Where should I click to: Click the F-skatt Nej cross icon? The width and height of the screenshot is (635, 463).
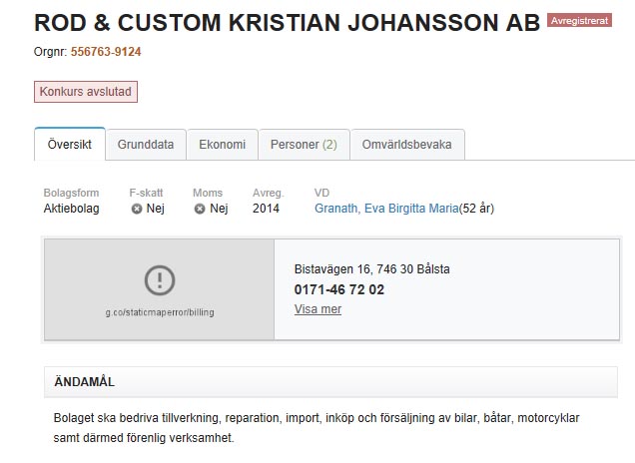(x=136, y=209)
